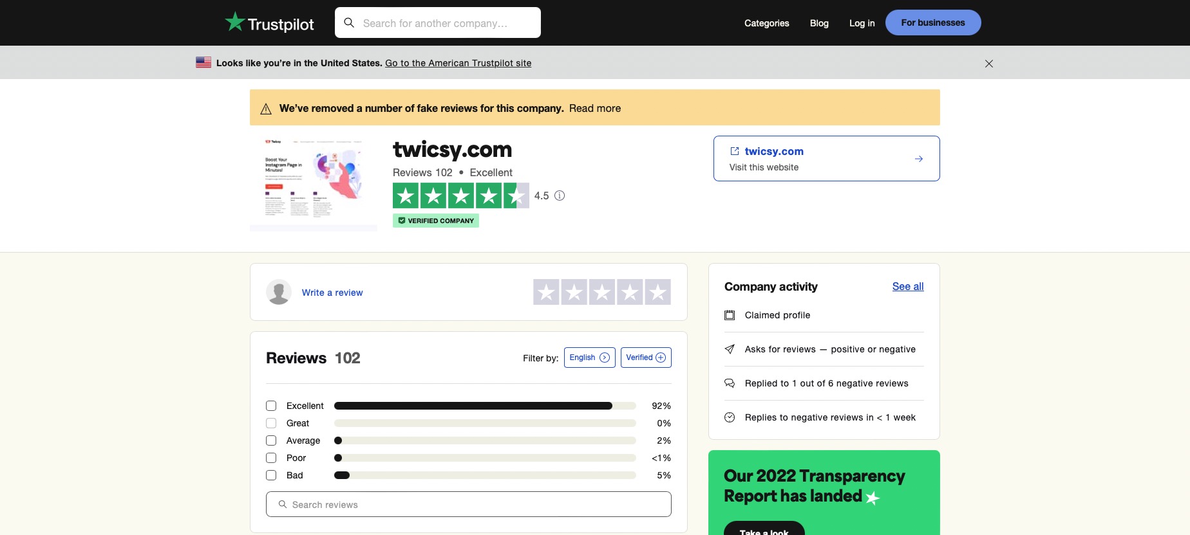This screenshot has height=535, width=1190.
Task: Click the Trustpilot logo
Action: tap(269, 23)
